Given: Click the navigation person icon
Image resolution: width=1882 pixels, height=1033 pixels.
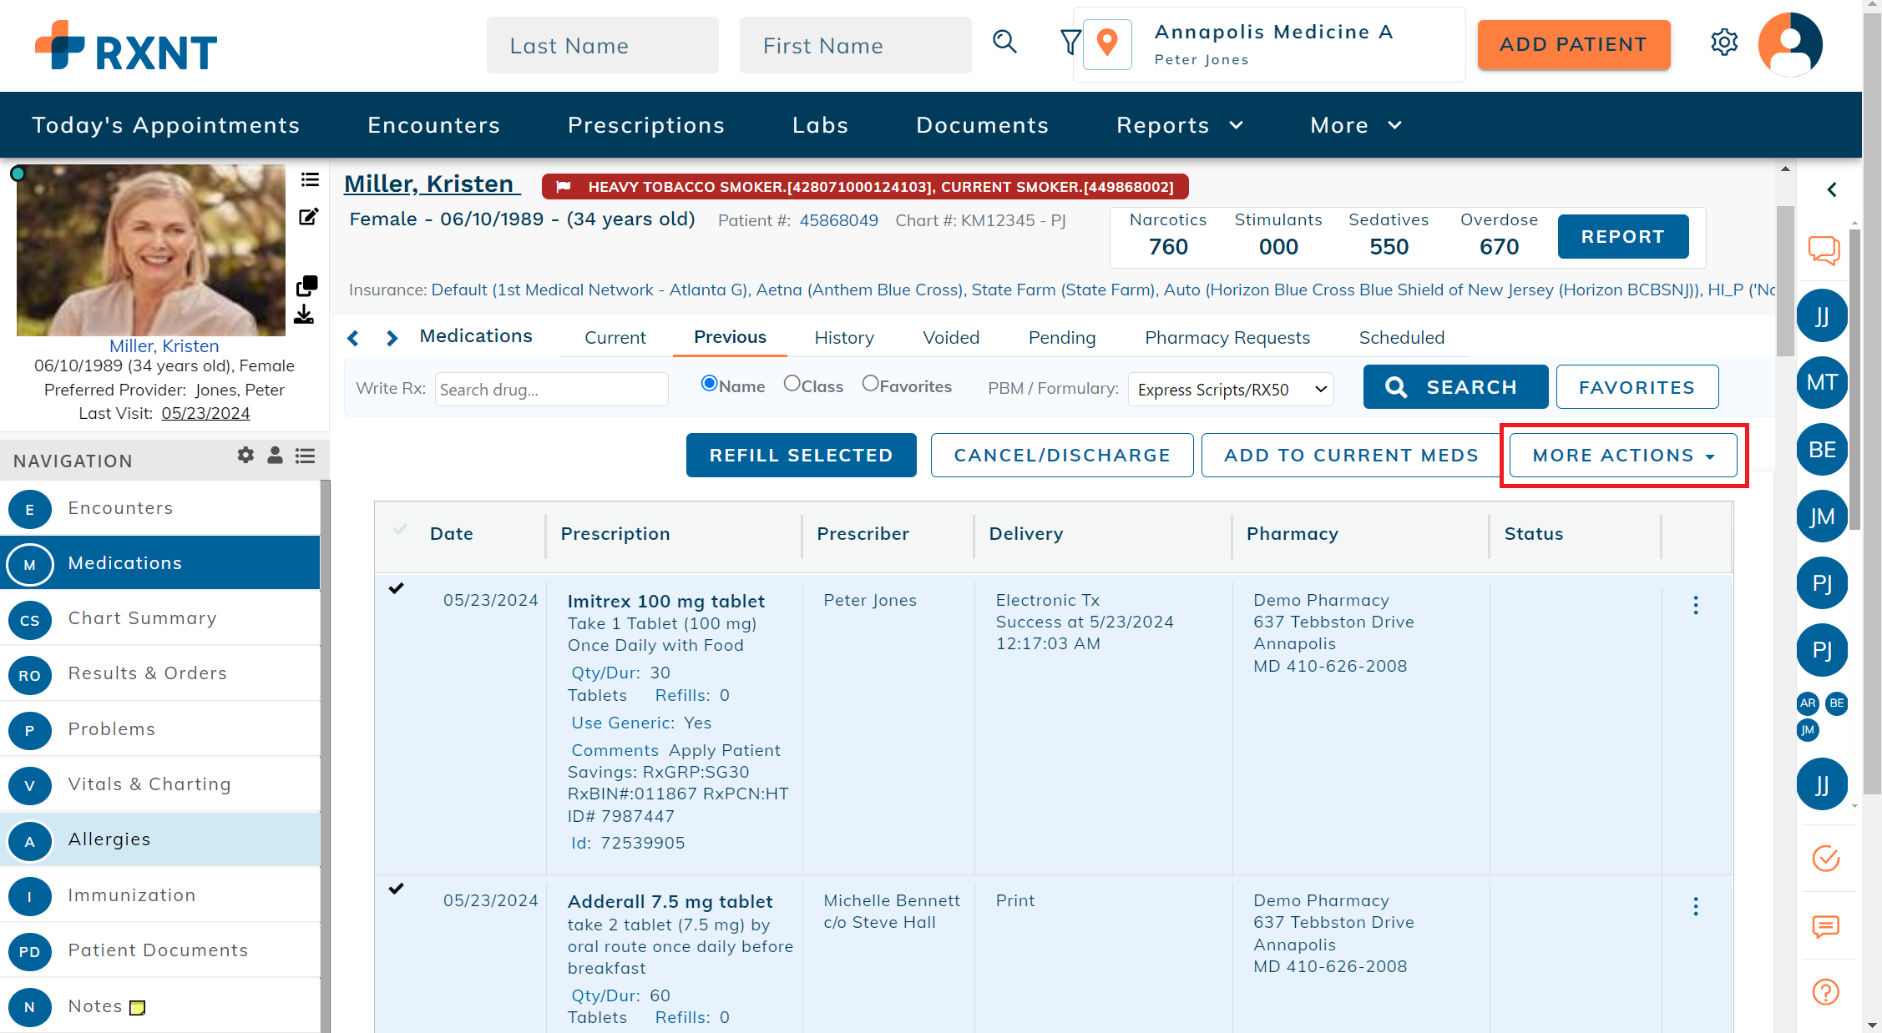Looking at the screenshot, I should 275,456.
